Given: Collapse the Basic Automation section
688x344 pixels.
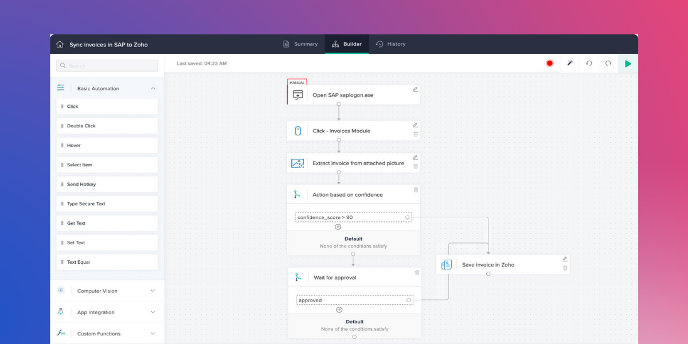Looking at the screenshot, I should pos(153,88).
